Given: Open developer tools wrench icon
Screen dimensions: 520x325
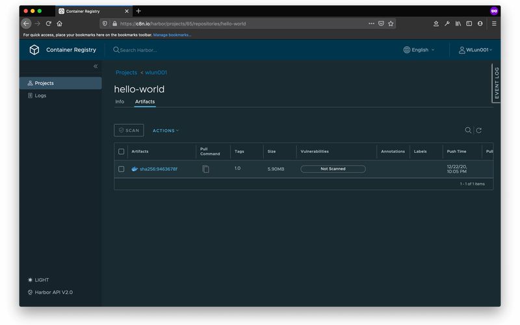Looking at the screenshot, I should tap(447, 23).
